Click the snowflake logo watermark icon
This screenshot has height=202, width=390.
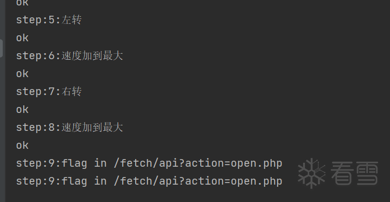(x=311, y=173)
